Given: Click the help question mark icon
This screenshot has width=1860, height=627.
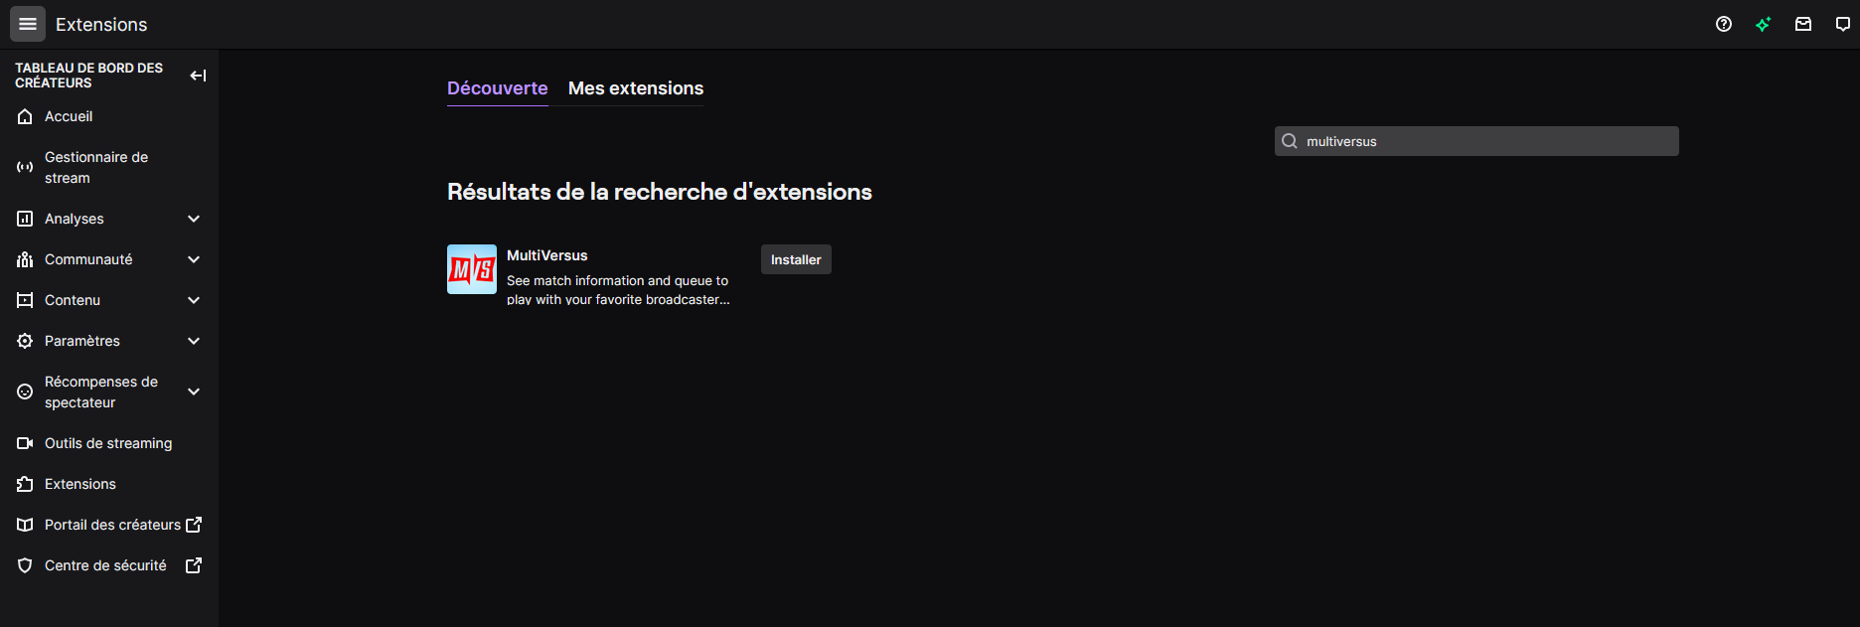Looking at the screenshot, I should click(1724, 24).
